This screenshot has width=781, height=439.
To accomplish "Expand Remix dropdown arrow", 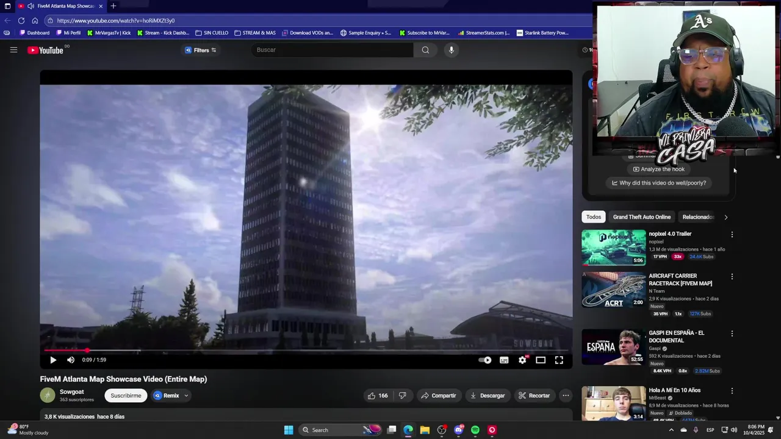I will 186,396.
